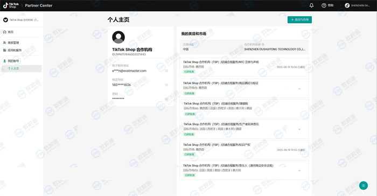377x196 pixels.
Task: Open the help question-mark icon
Action: (x=324, y=5)
